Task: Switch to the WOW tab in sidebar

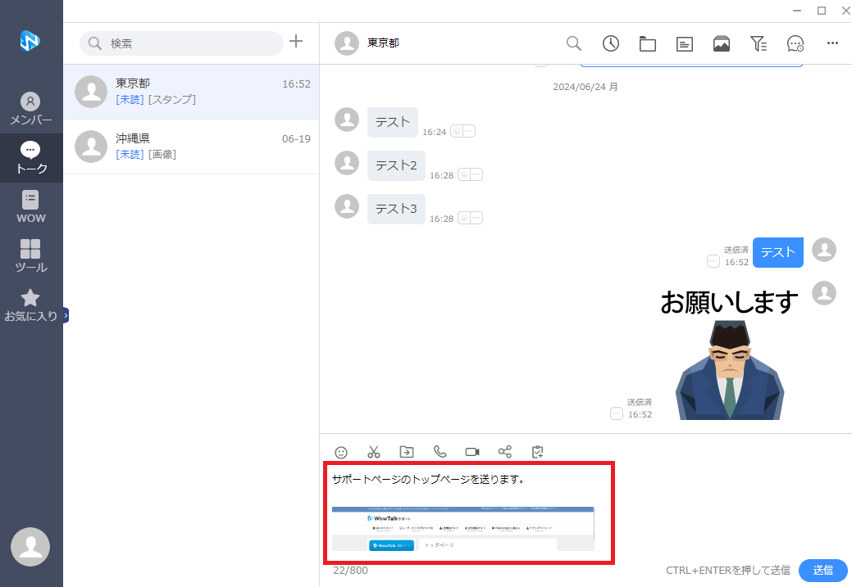Action: 30,207
